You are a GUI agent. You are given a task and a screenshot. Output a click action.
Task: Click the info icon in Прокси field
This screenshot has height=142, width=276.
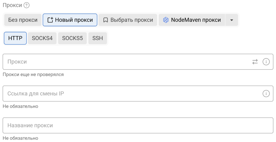[266, 62]
